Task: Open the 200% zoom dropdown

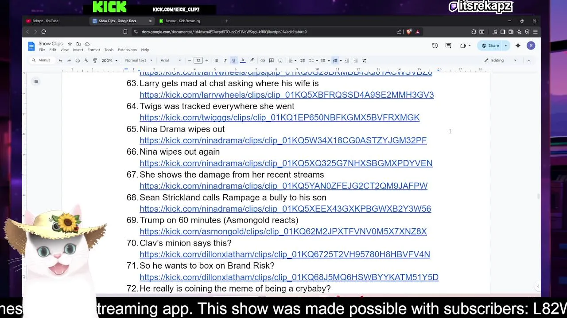Action: point(109,61)
